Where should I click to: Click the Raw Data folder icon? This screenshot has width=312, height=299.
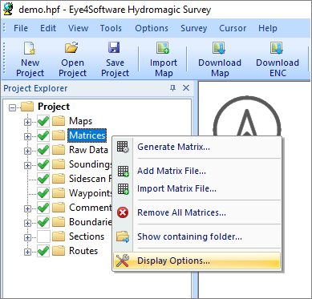59,150
